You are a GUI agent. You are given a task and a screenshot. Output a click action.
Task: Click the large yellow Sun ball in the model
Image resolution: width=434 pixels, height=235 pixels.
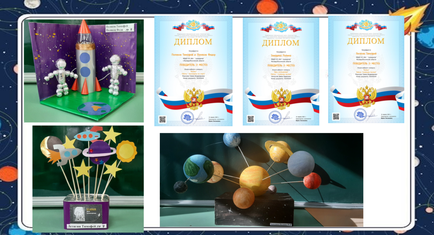255,180
